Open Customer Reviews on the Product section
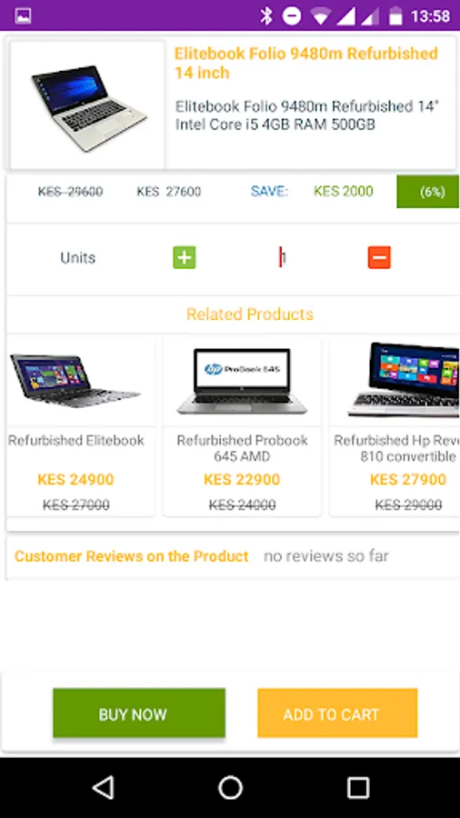 click(x=132, y=556)
